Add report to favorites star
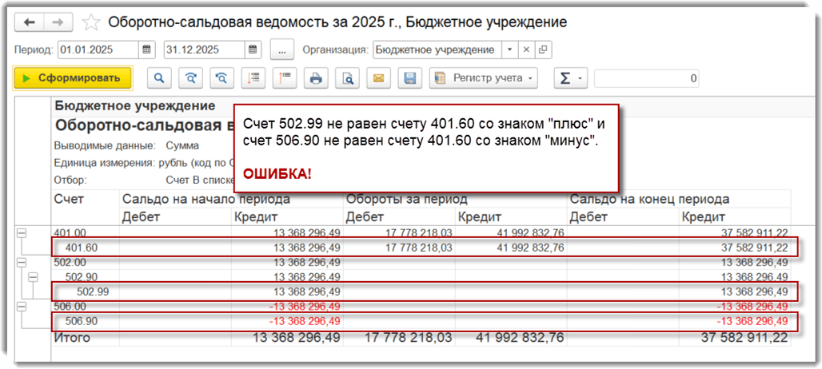 click(92, 22)
